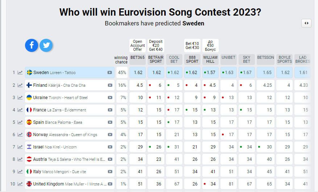Open Italy odds history chart icon
This screenshot has height=192, width=318.
coord(20,172)
